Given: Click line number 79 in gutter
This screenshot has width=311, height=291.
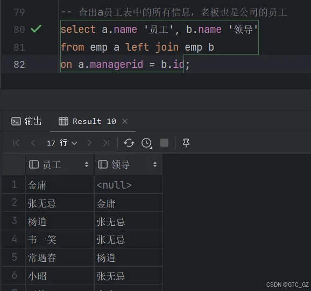Looking at the screenshot, I should (19, 12).
